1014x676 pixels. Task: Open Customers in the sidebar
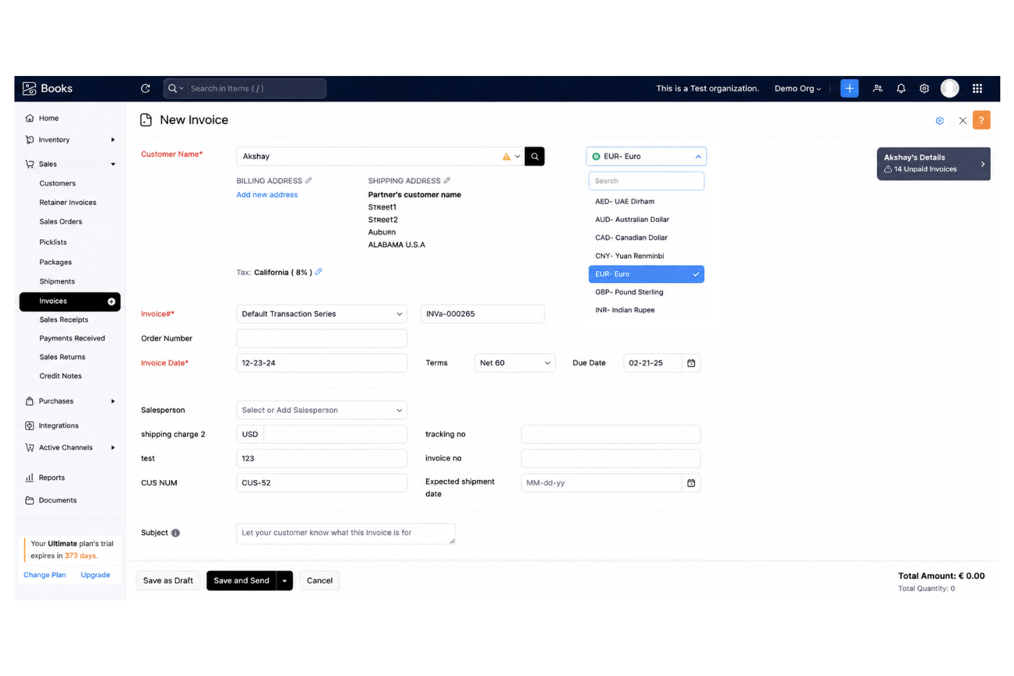pos(58,184)
